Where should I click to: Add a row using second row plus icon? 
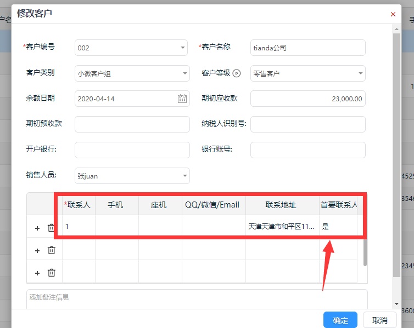coord(37,250)
